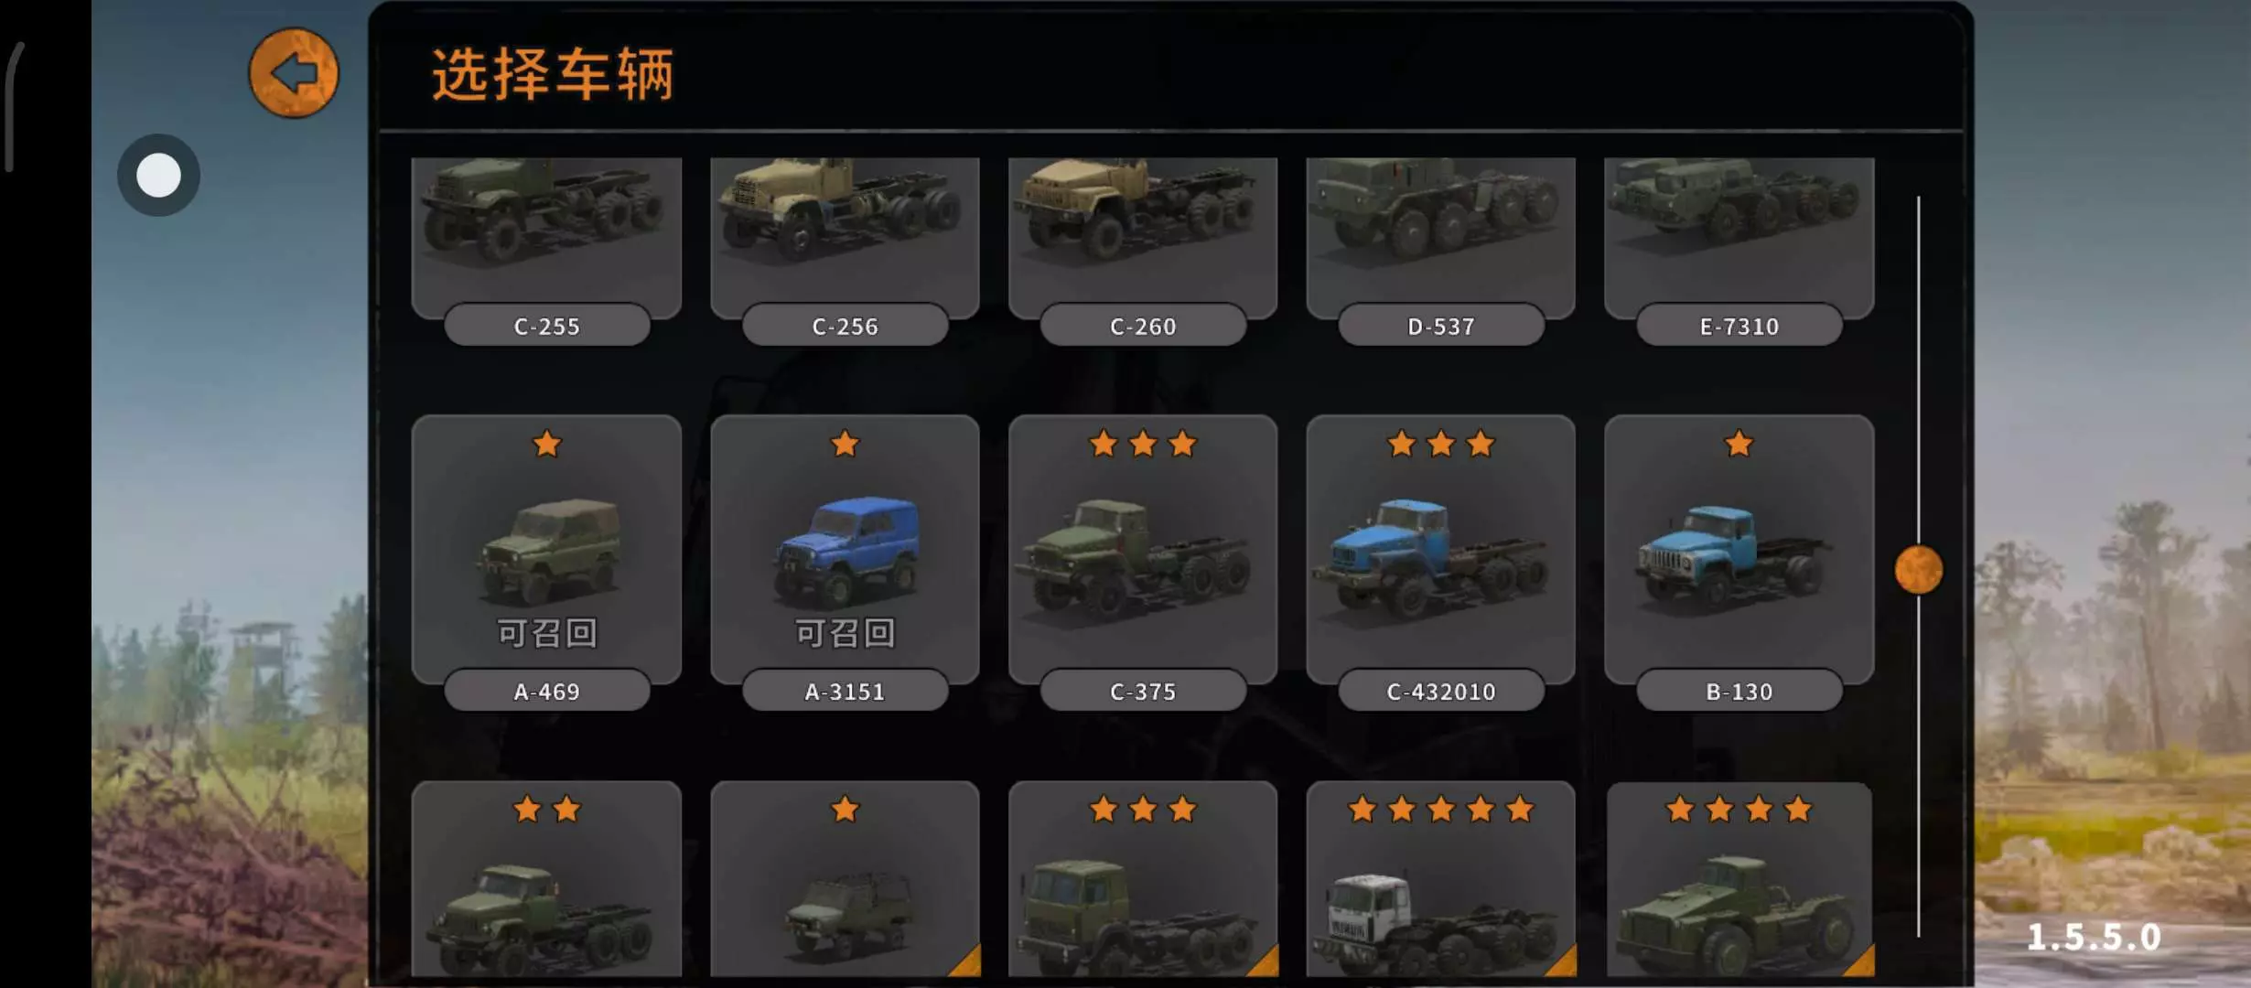Select the B-130 blue truck

point(1739,549)
